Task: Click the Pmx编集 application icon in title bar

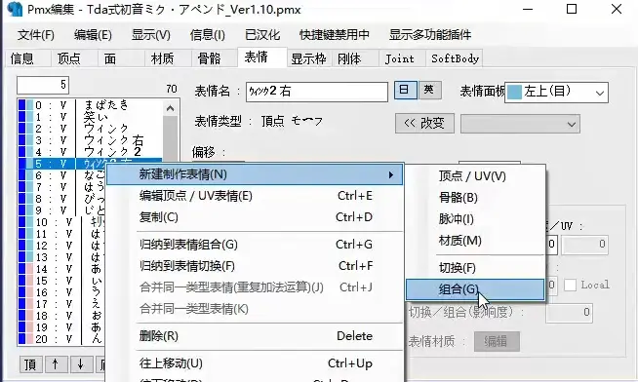Action: [x=15, y=9]
